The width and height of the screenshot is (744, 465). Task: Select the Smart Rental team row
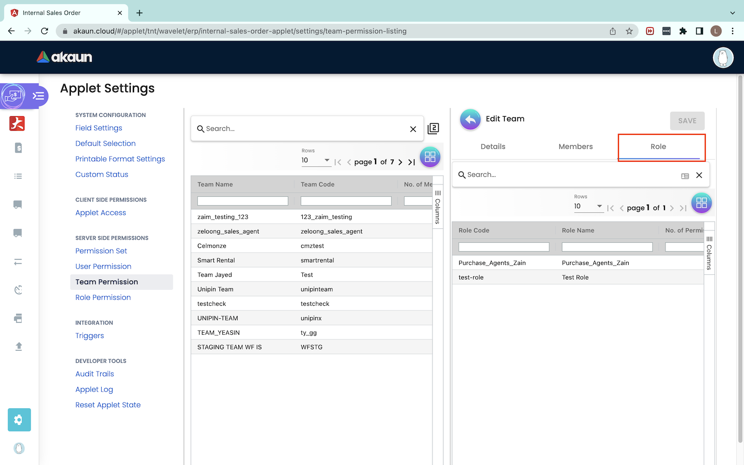(216, 260)
